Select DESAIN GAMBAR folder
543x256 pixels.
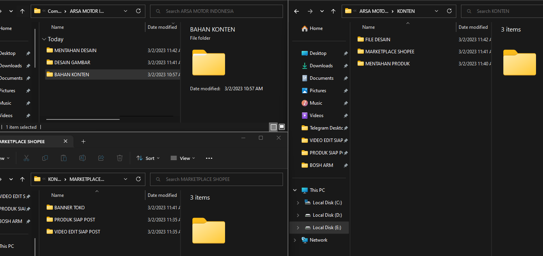point(72,62)
